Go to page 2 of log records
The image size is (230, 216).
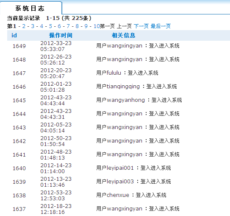[x=24, y=26]
